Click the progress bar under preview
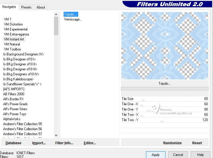This screenshot has height=158, width=213. click(x=165, y=89)
